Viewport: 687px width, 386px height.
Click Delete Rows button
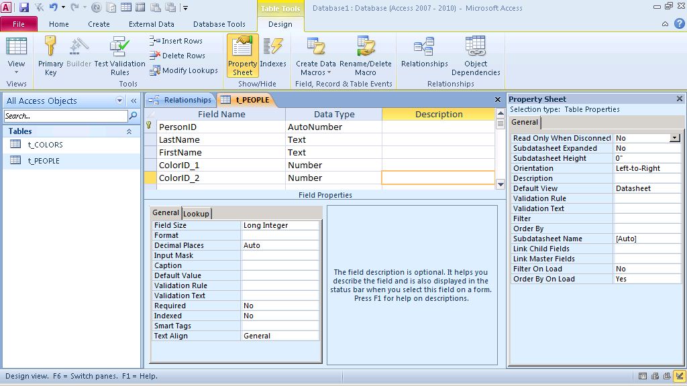pyautogui.click(x=177, y=56)
